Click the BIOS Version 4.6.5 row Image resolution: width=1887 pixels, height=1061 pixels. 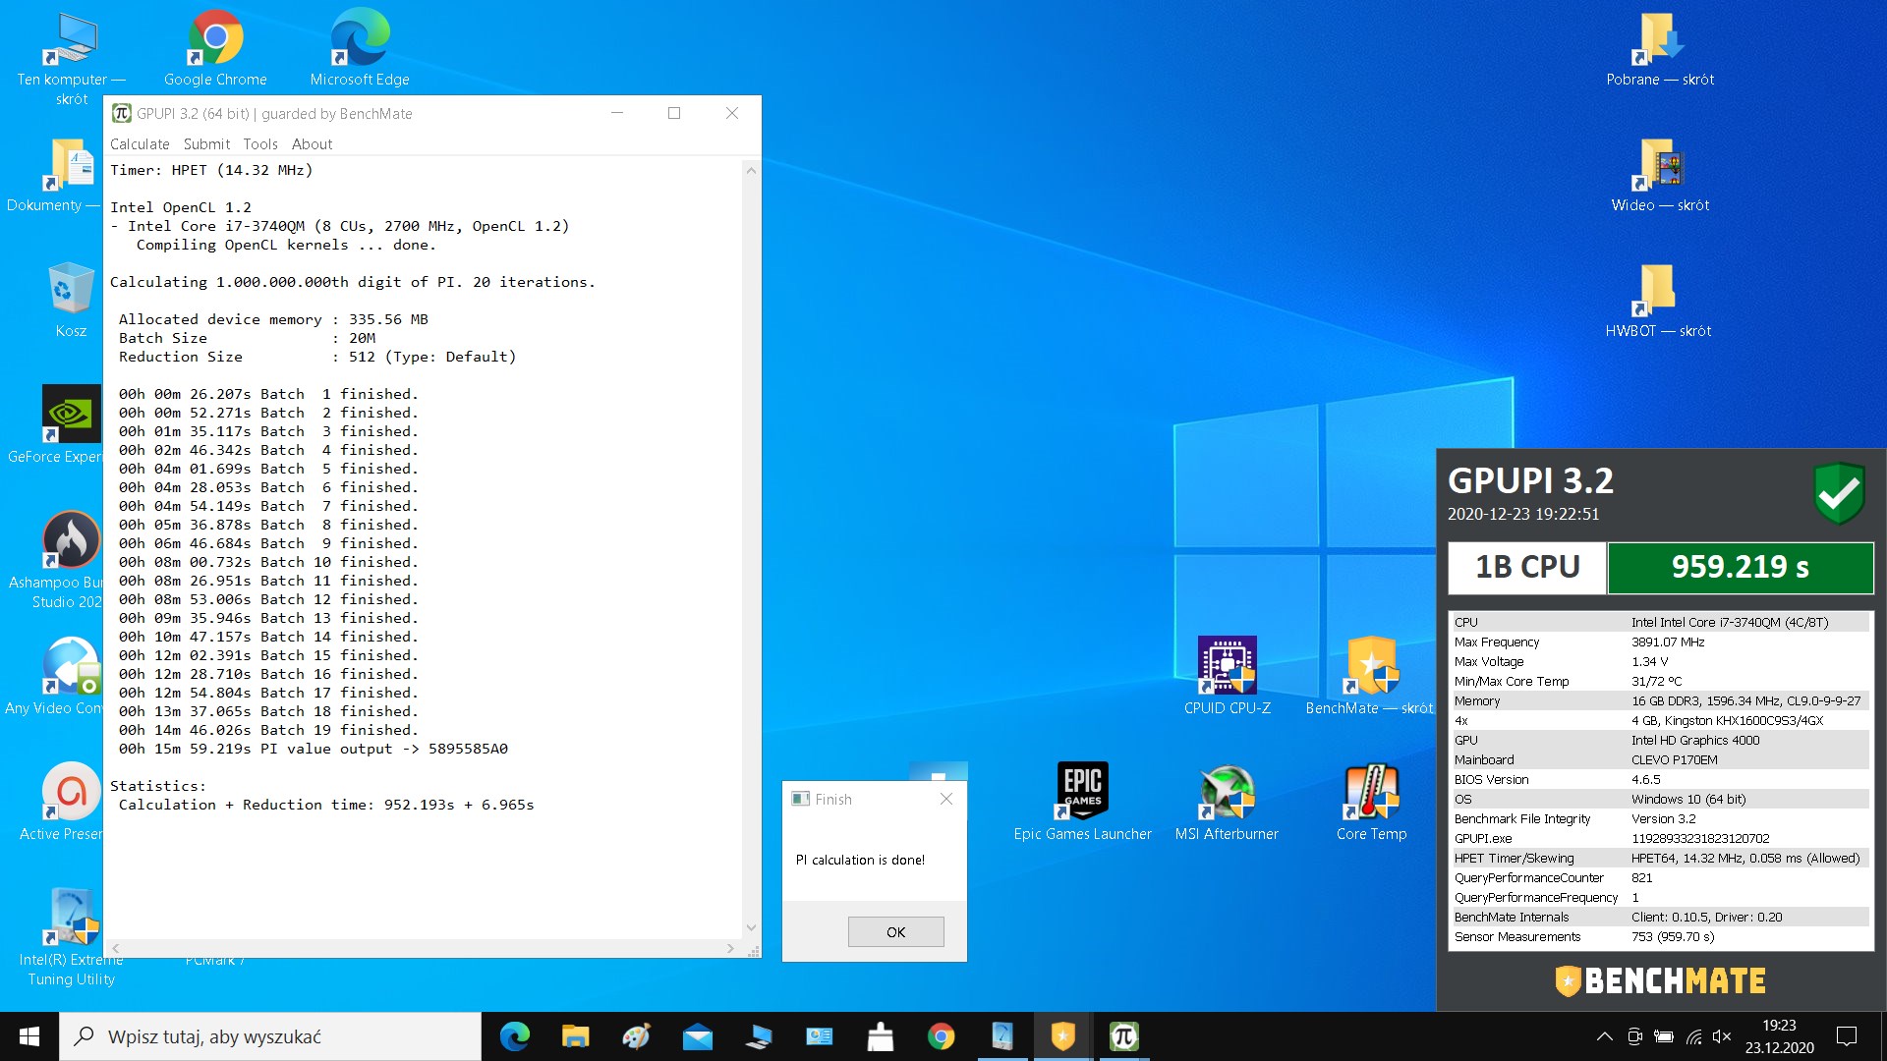coord(1660,779)
